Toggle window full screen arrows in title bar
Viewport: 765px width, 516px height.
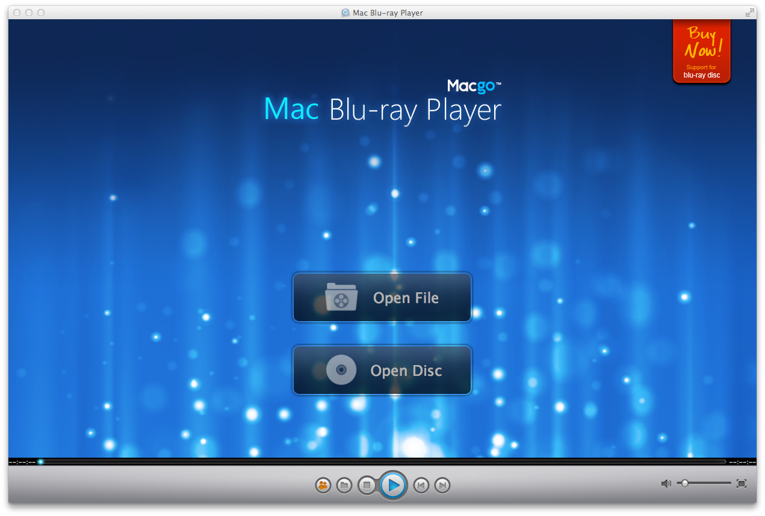749,13
